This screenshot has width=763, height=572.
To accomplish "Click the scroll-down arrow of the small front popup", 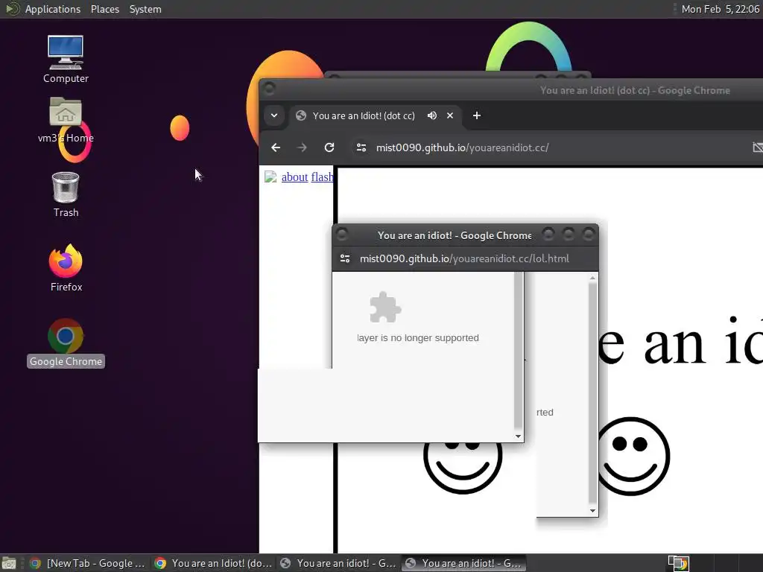I will point(519,436).
